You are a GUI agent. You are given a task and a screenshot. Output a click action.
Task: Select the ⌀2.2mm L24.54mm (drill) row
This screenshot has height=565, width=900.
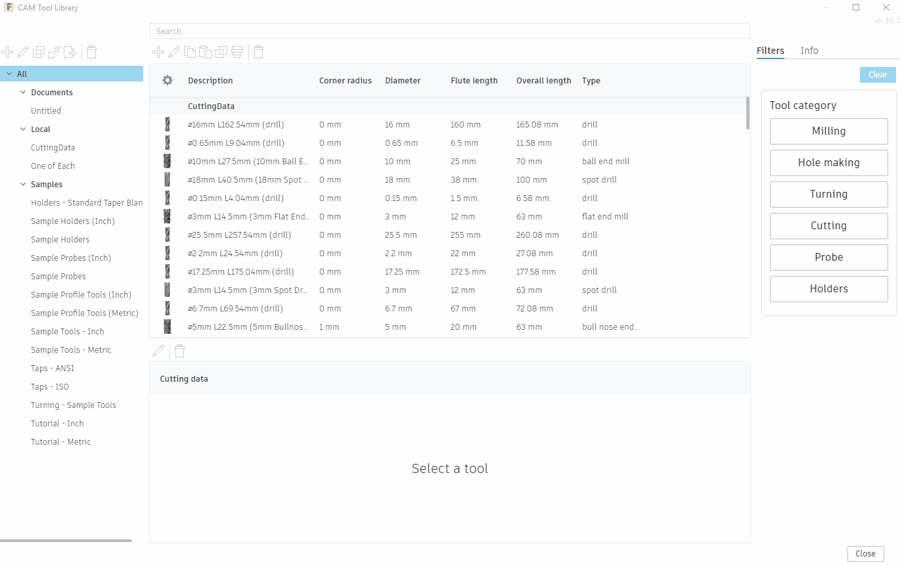click(449, 253)
